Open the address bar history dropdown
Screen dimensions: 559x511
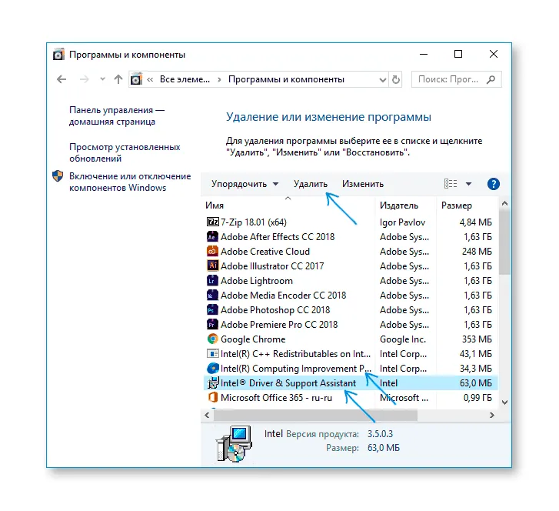[x=382, y=79]
